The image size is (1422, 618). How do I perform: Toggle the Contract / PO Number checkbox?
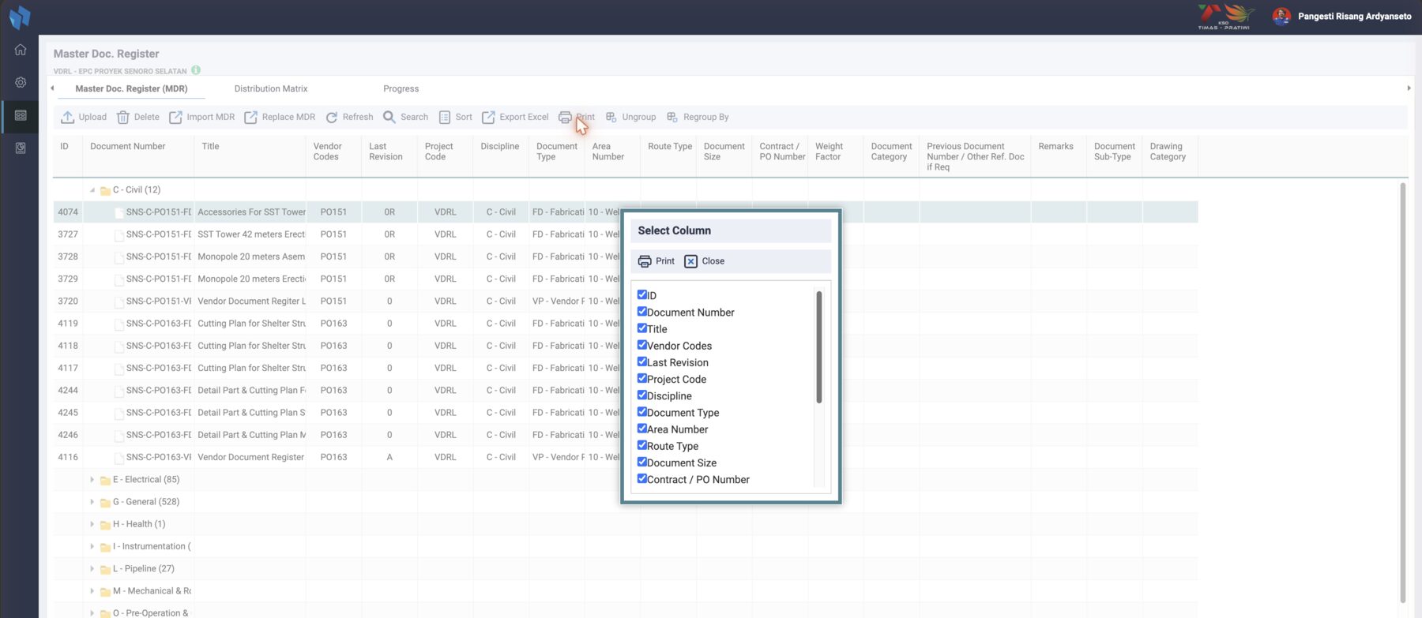click(x=642, y=478)
